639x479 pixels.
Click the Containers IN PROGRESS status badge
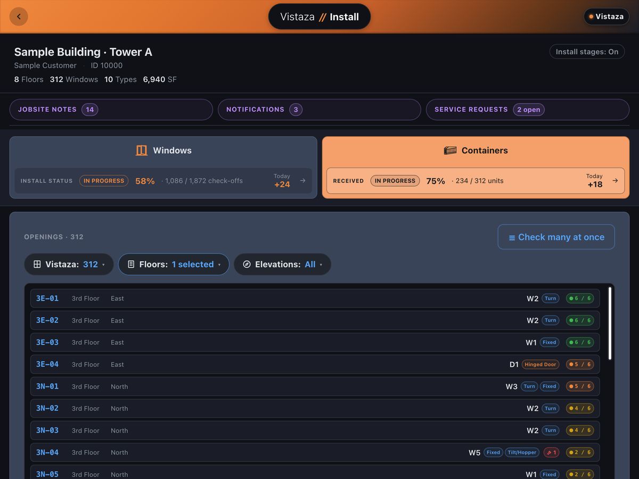(x=395, y=181)
